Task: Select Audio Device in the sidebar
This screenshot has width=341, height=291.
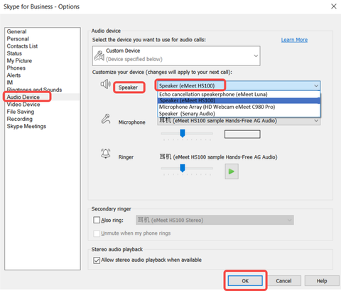Action: (23, 97)
